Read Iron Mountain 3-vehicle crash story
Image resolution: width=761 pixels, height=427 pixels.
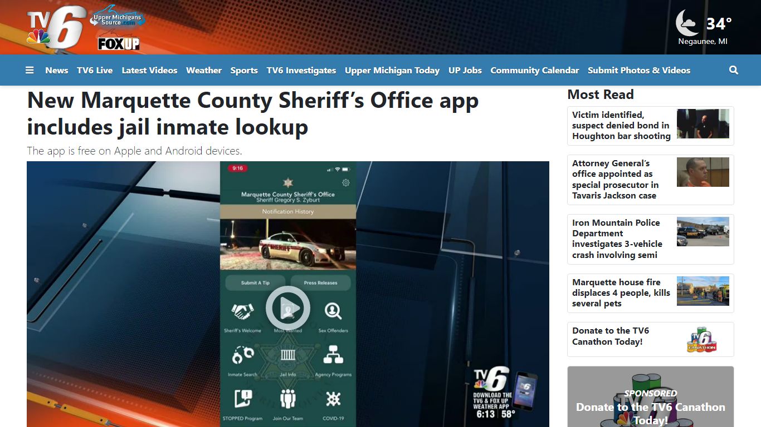pos(617,239)
